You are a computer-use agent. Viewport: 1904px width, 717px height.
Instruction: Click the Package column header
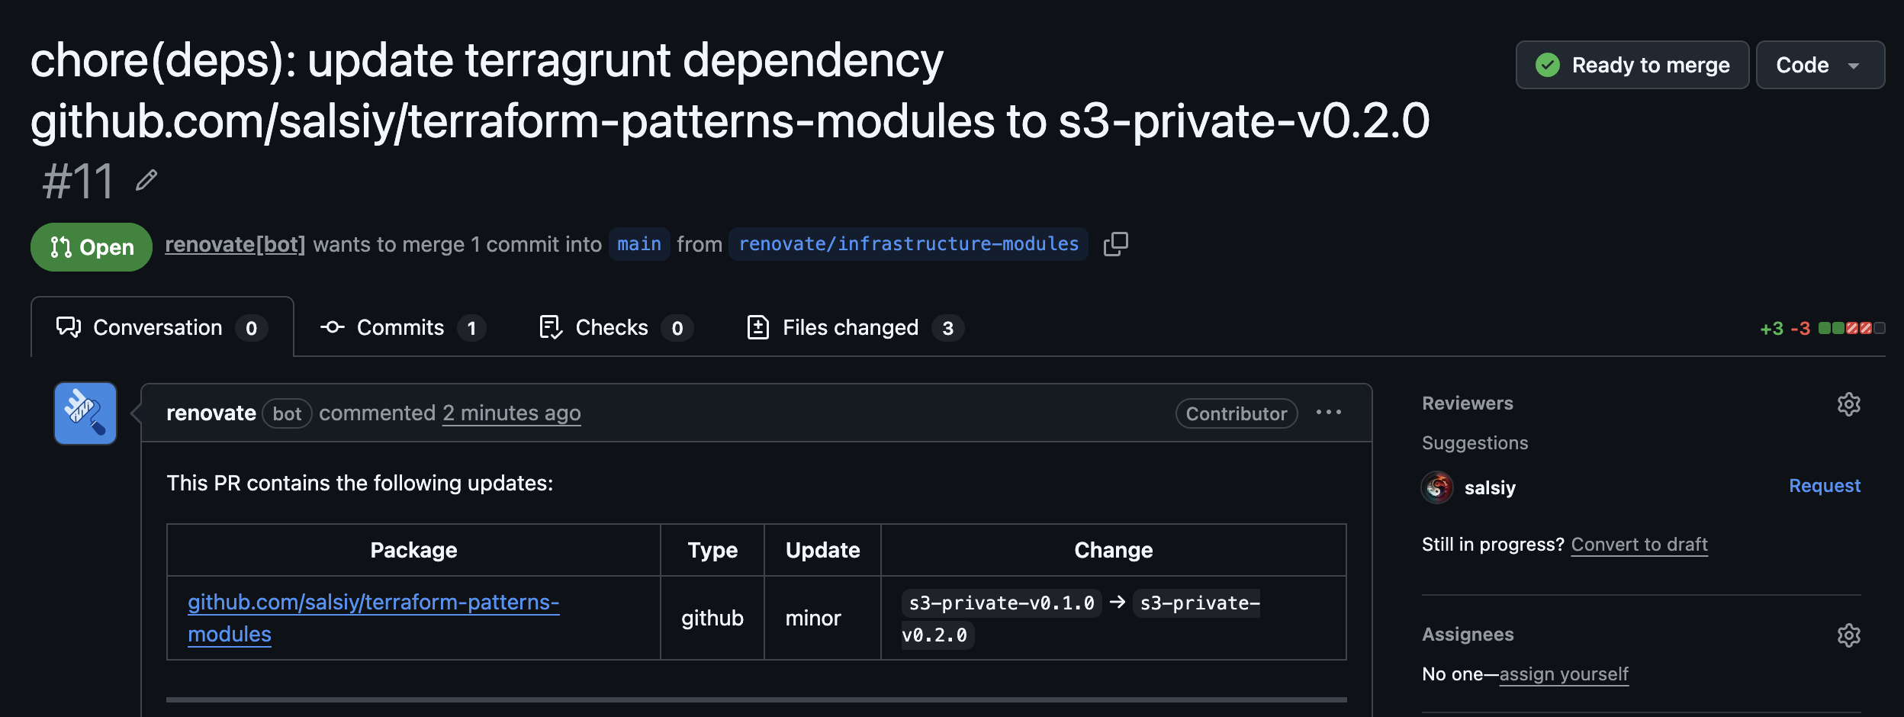click(x=413, y=550)
